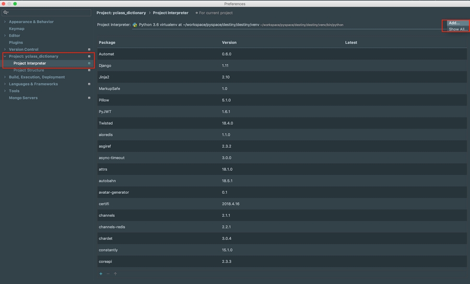Image resolution: width=470 pixels, height=284 pixels.
Task: Select Project Structure in the sidebar
Action: (29, 70)
